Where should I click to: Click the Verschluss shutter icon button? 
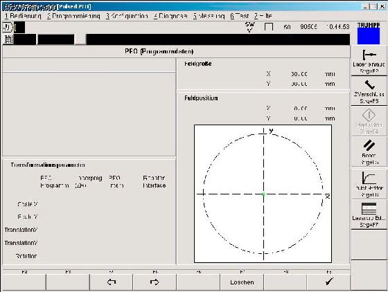[x=369, y=91]
